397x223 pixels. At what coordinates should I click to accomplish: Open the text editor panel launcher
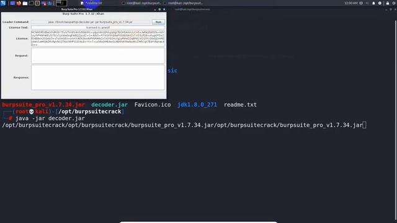tap(37, 3)
